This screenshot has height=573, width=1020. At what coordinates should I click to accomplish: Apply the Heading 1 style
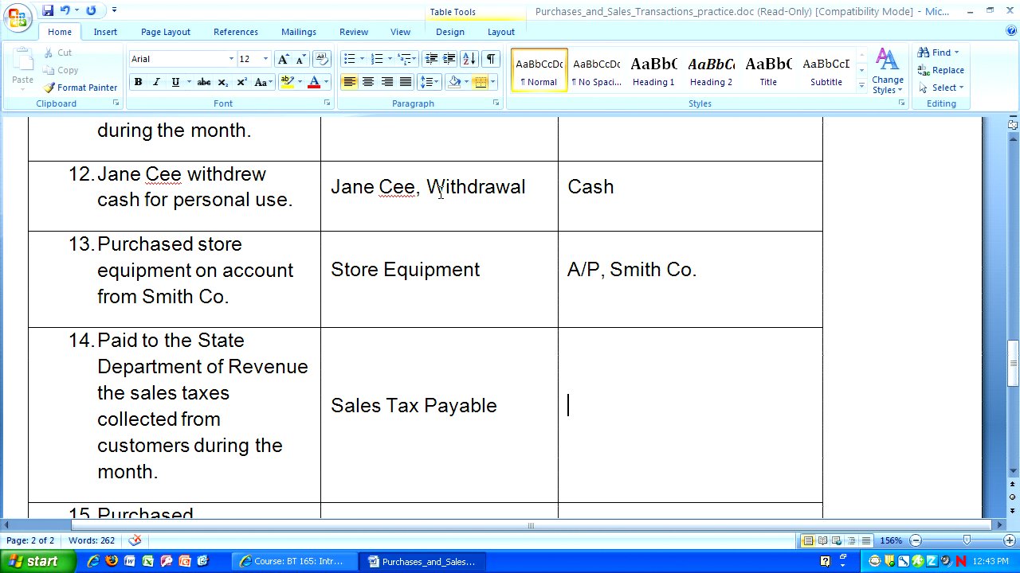[x=653, y=70]
